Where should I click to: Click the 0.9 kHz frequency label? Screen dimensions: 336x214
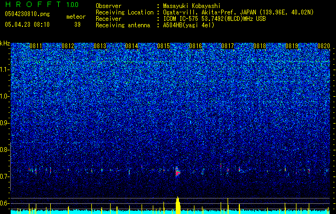click(x=4, y=123)
